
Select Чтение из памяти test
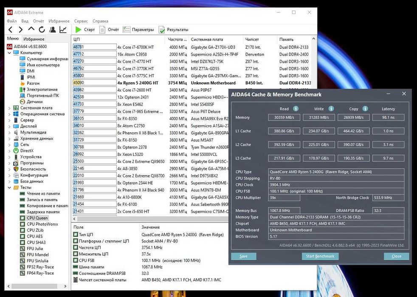click(x=40, y=193)
